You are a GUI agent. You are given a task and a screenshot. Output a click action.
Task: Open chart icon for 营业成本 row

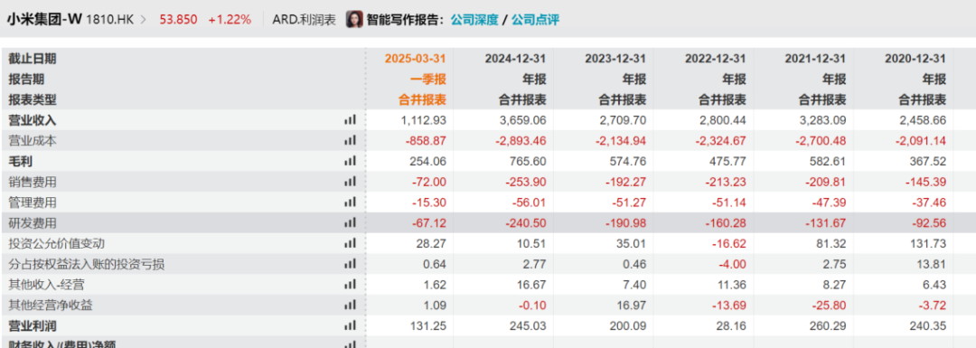click(350, 141)
